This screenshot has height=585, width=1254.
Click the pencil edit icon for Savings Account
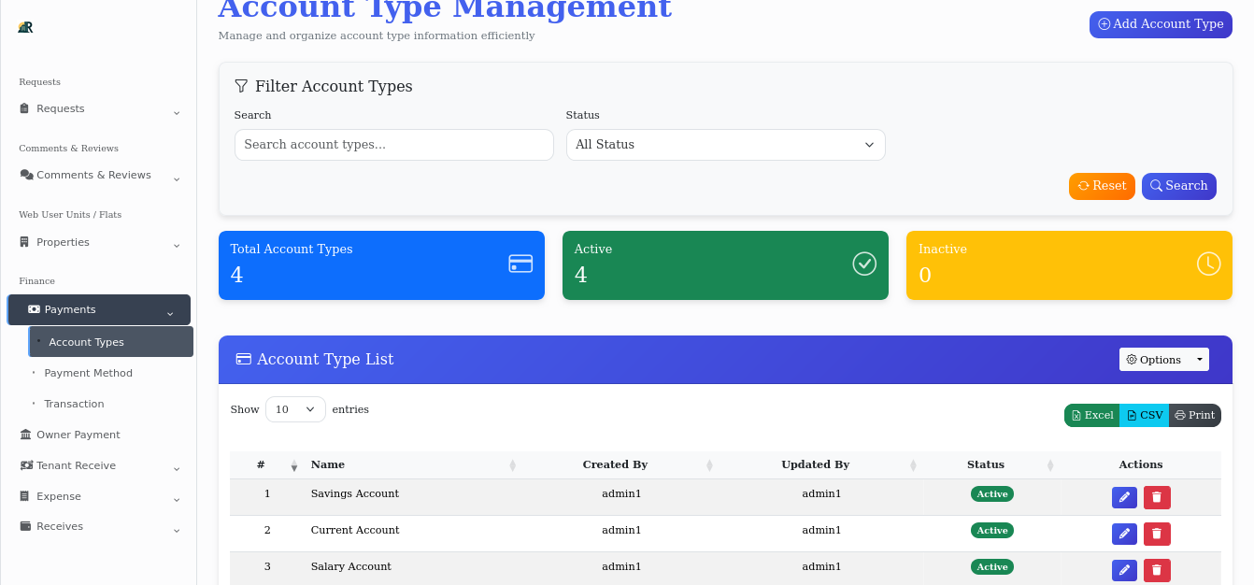[x=1124, y=496]
